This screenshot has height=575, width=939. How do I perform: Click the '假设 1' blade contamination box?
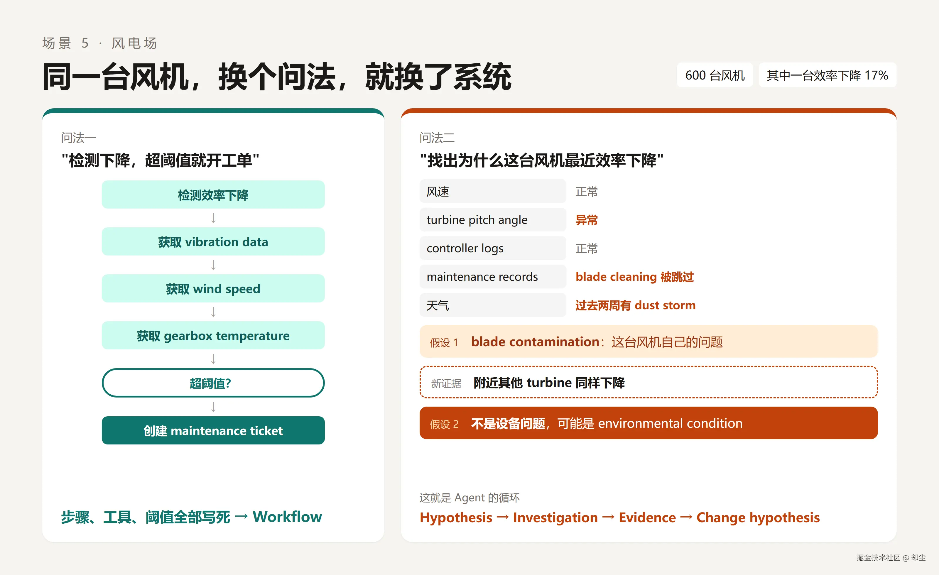(x=648, y=341)
